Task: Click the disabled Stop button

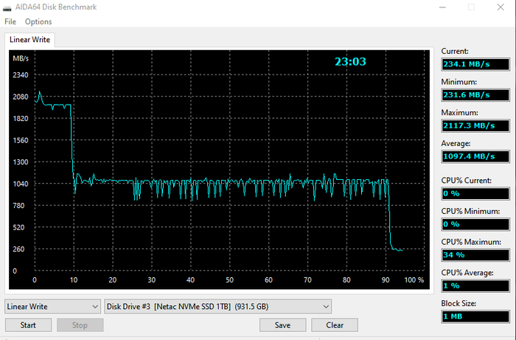Action: [x=80, y=325]
